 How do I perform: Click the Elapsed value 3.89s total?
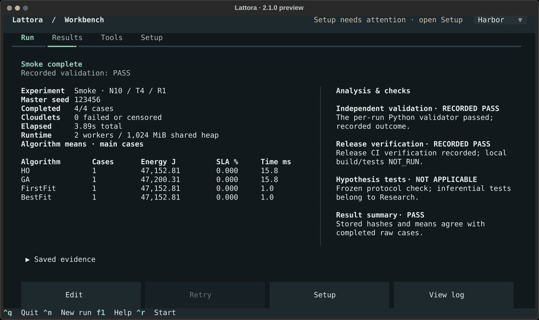point(98,126)
